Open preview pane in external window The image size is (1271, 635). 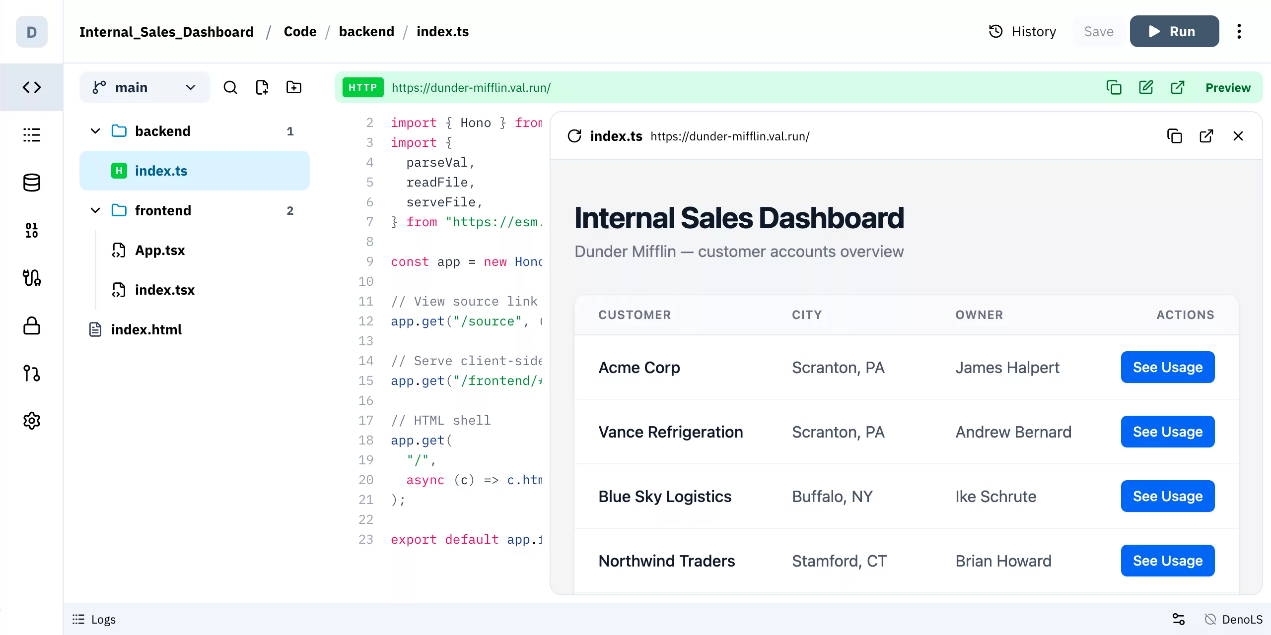[1206, 136]
